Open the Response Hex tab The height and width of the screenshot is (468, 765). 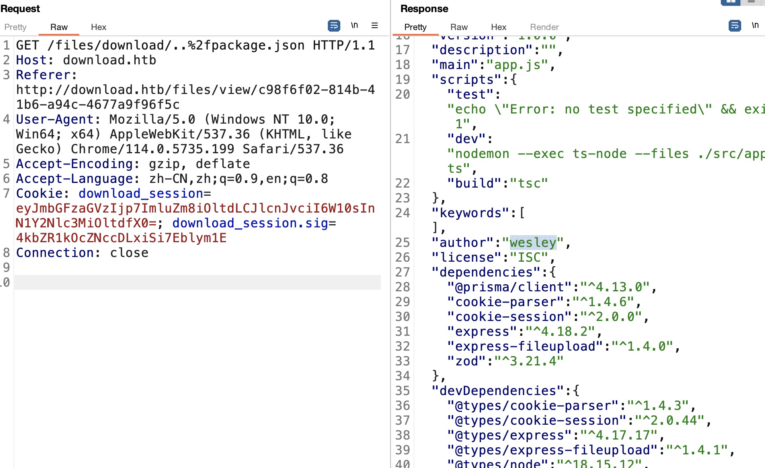click(499, 27)
